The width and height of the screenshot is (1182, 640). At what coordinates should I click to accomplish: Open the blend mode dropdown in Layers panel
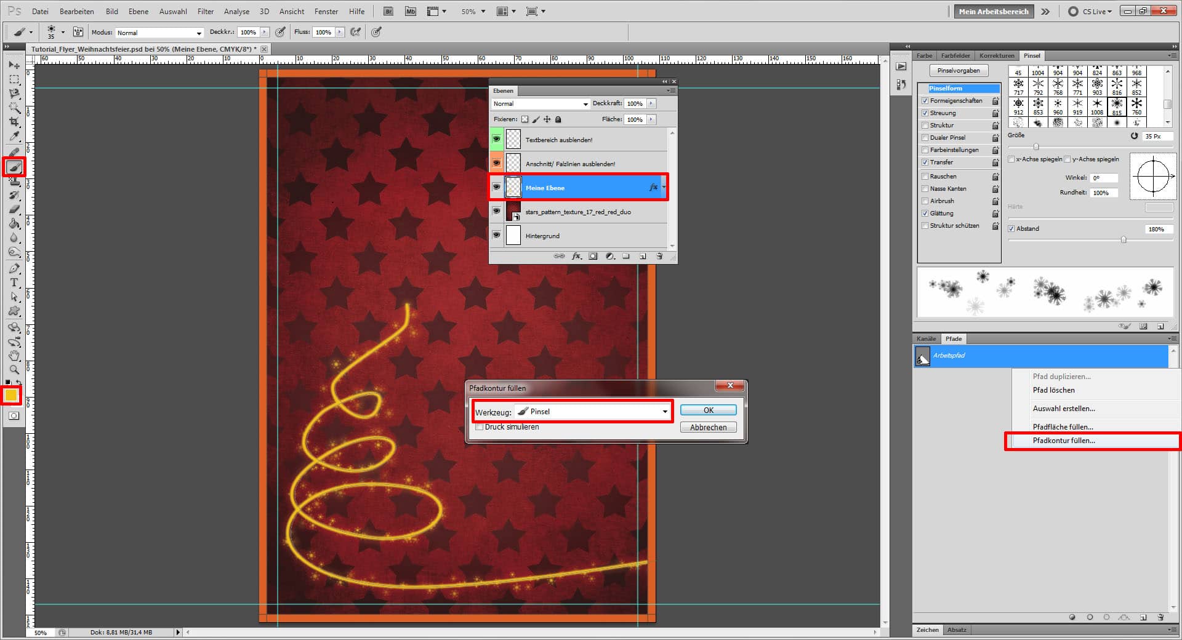click(540, 103)
